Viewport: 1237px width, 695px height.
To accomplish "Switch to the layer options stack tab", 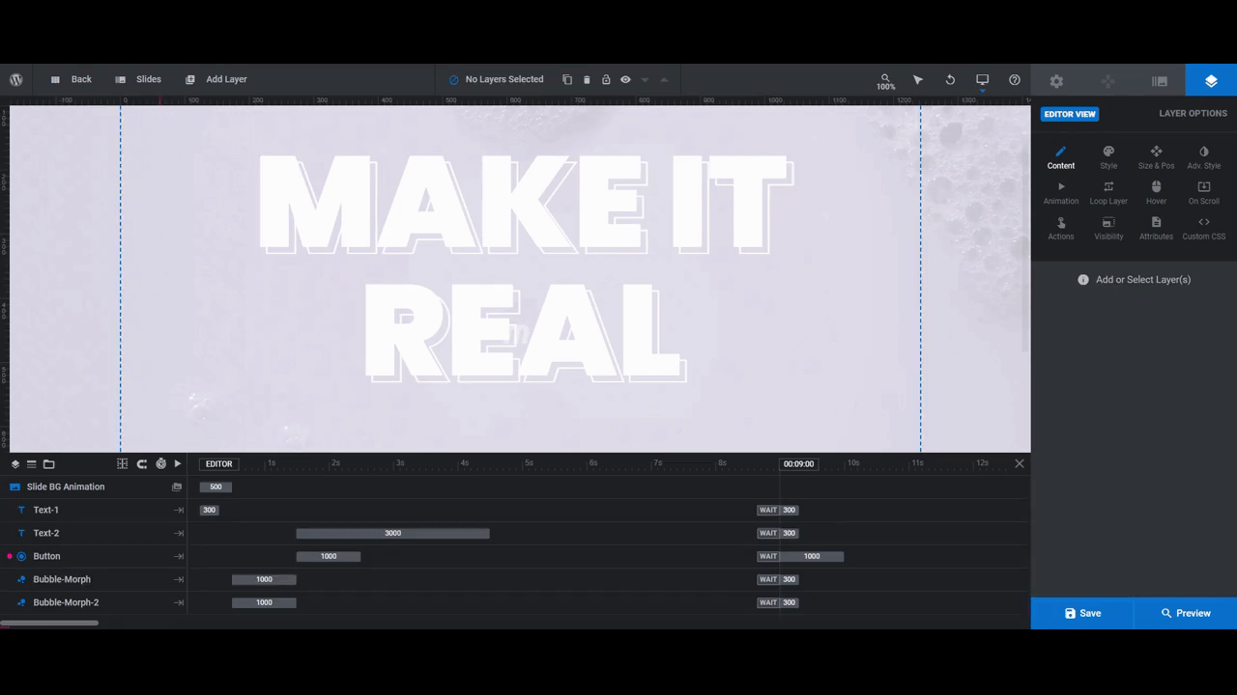I will point(1211,81).
